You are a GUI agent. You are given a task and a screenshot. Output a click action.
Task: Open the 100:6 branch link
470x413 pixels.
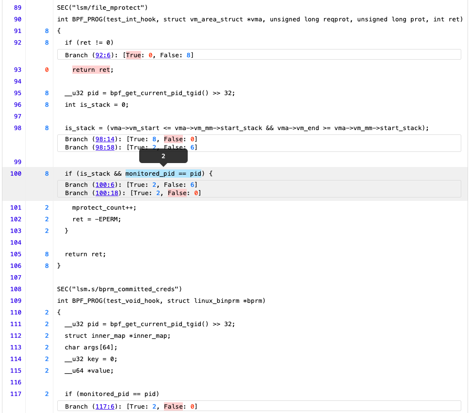click(105, 185)
